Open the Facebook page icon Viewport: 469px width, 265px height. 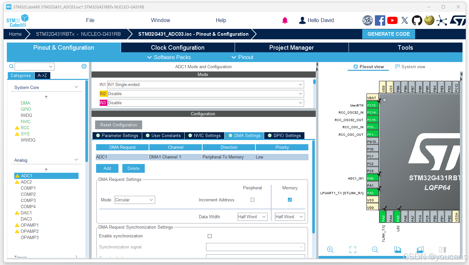[x=380, y=20]
